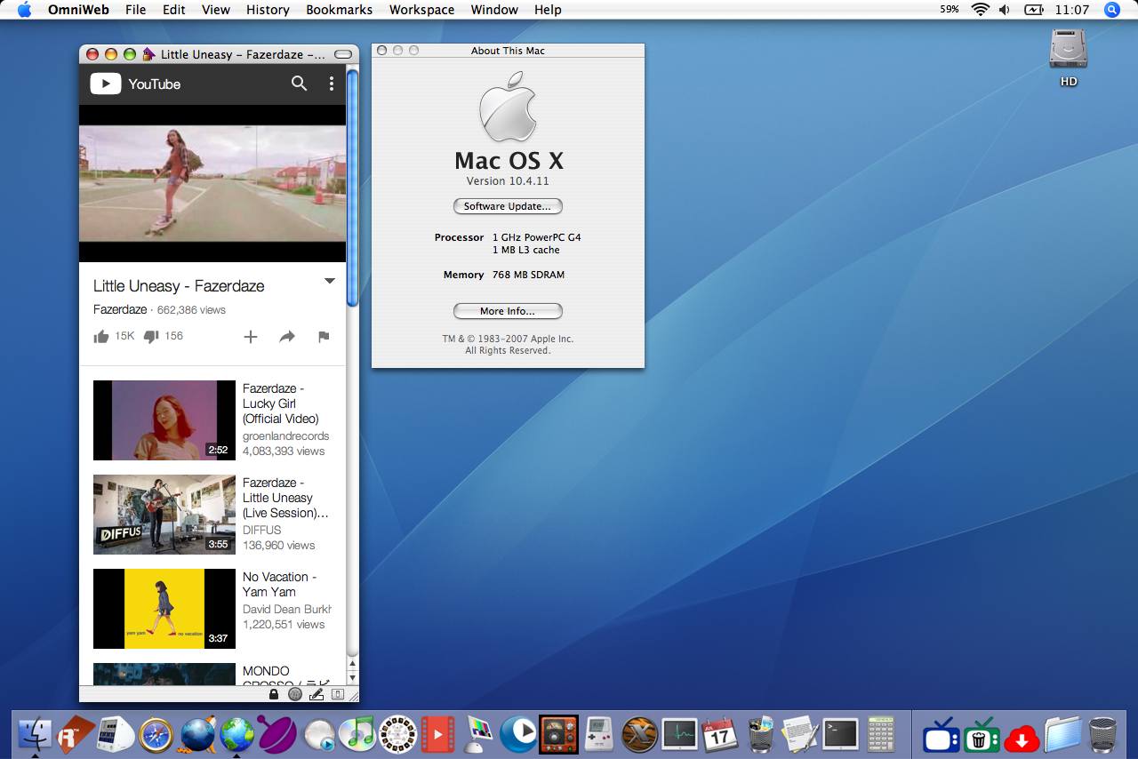1138x759 pixels.
Task: Open the Workspace menu
Action: pyautogui.click(x=421, y=10)
